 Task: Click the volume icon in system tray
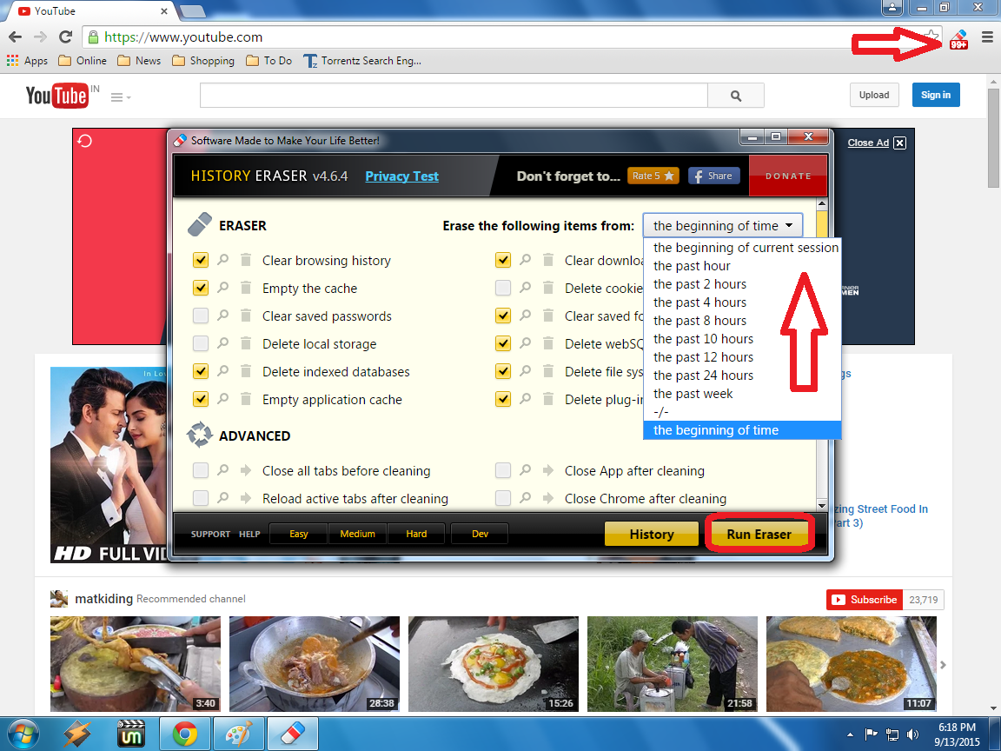click(x=913, y=734)
